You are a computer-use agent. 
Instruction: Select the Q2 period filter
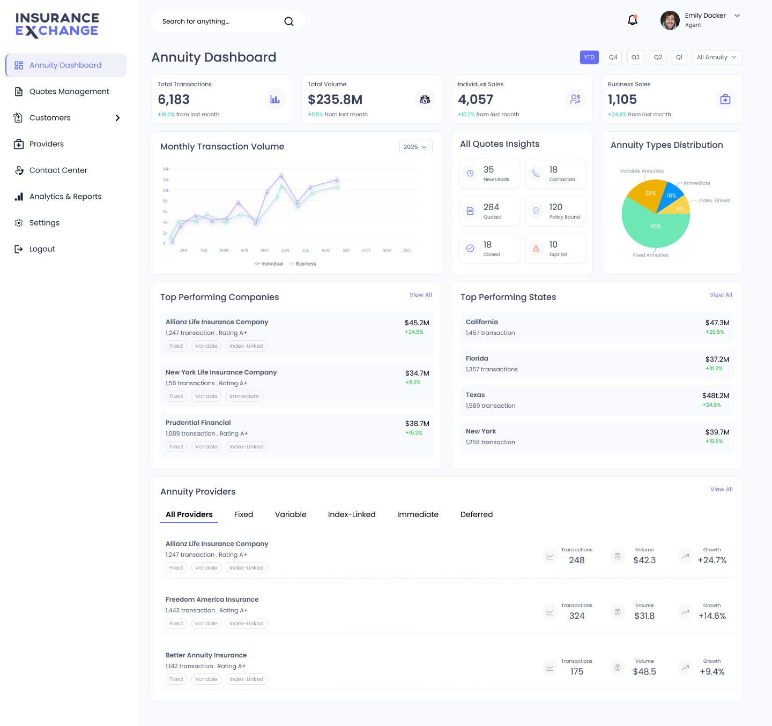click(658, 57)
